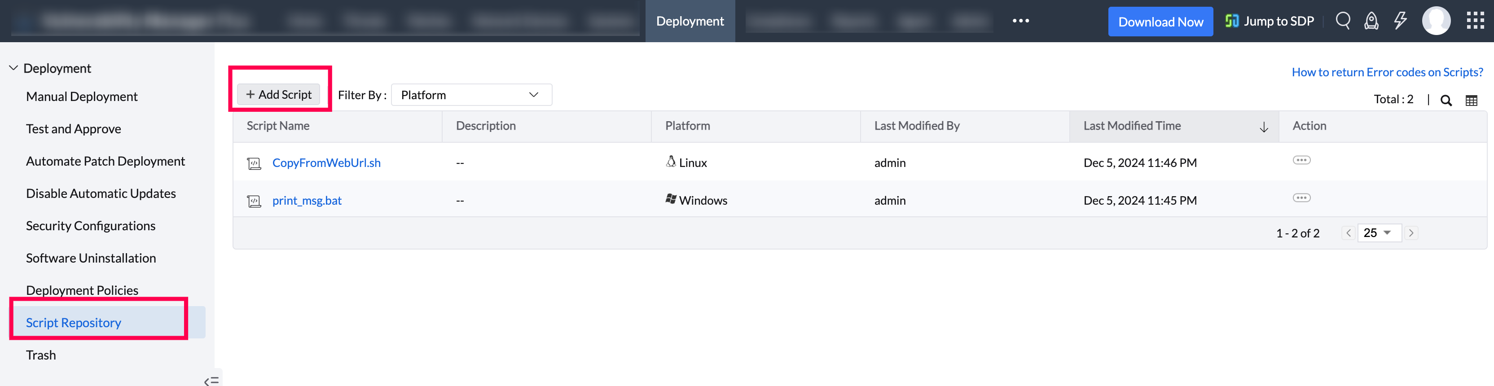Open Deployment Policies page

[82, 290]
